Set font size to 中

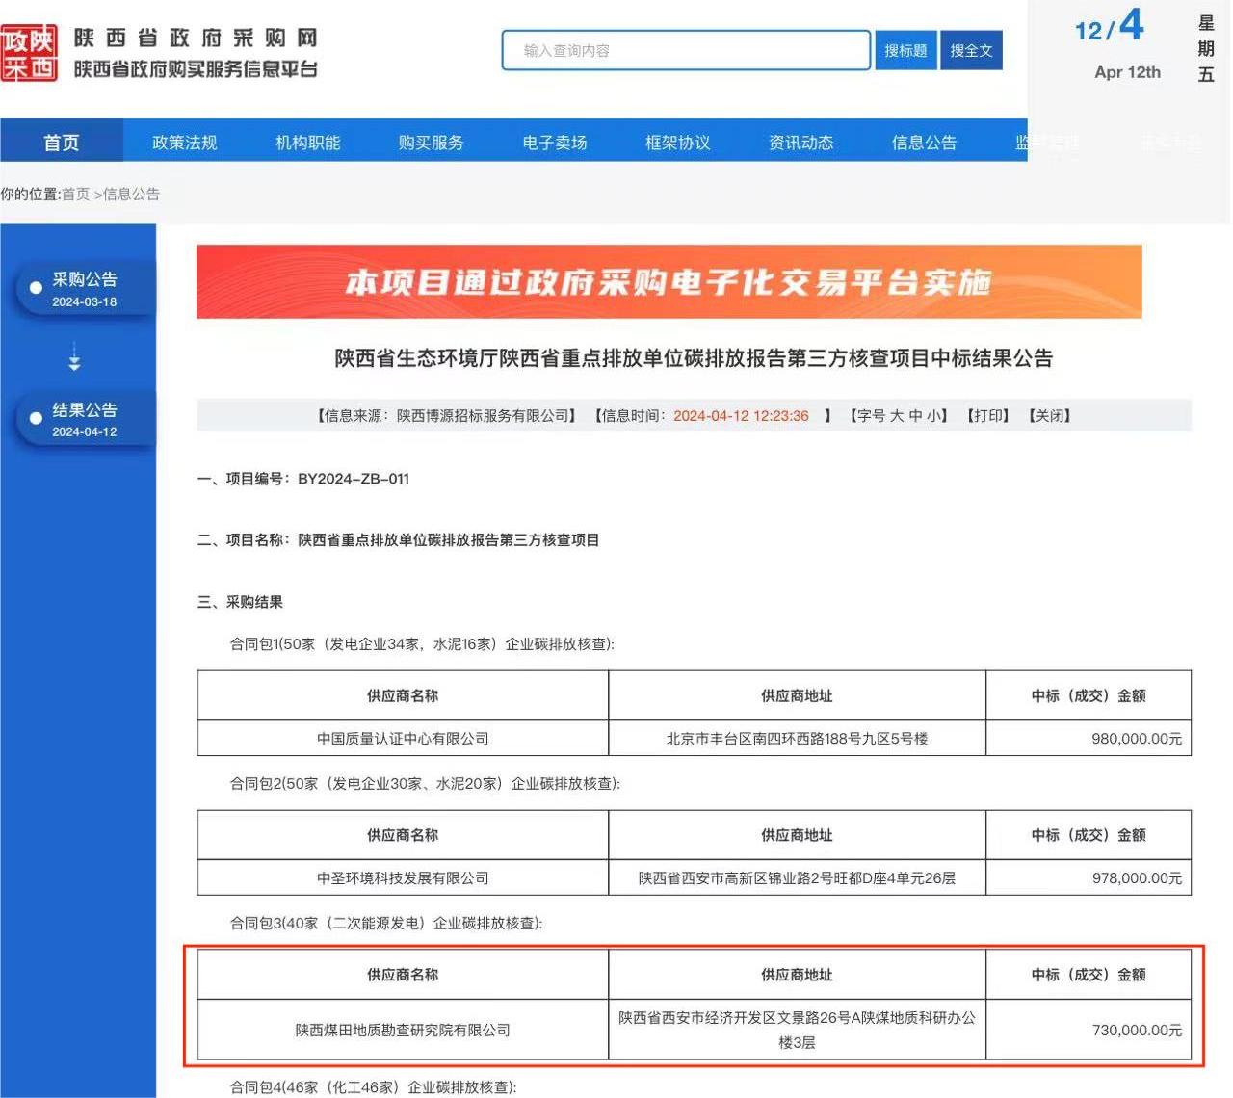pyautogui.click(x=915, y=415)
